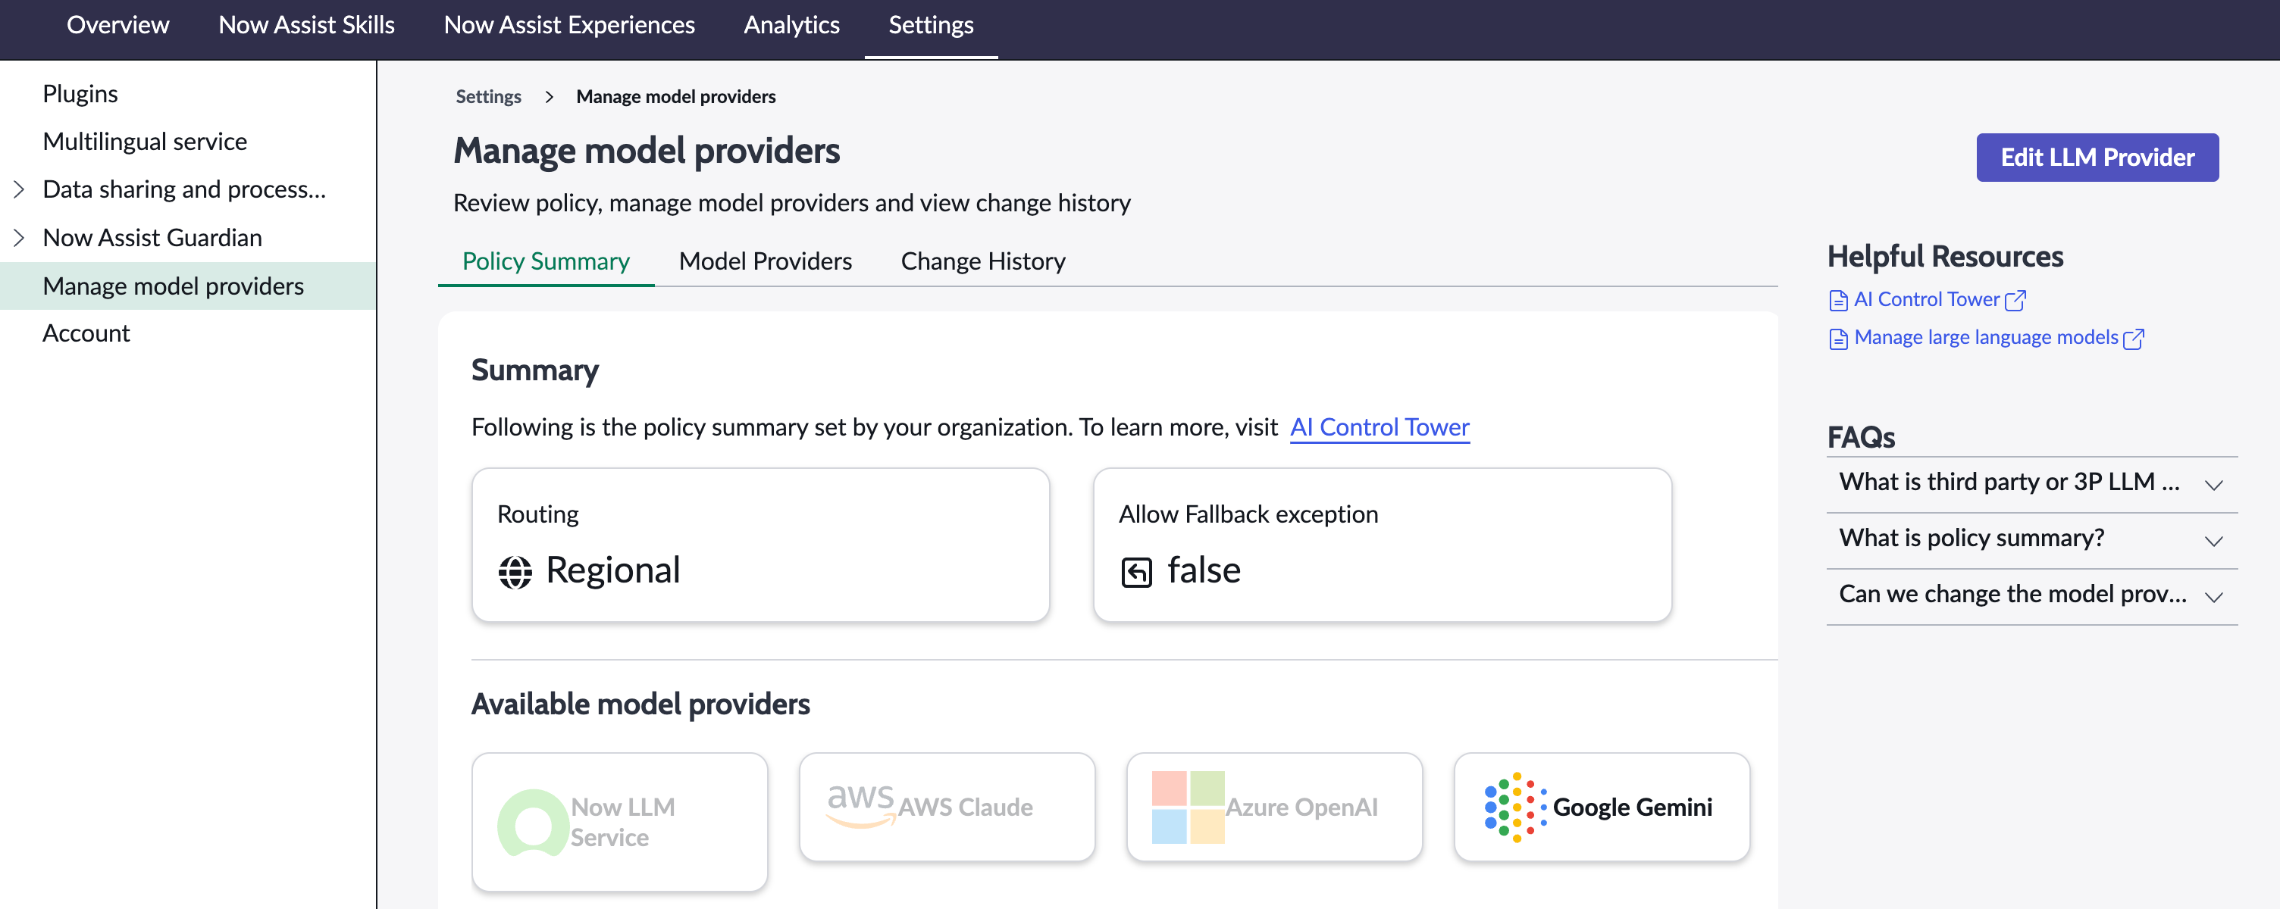Switch to the Change History tab
The width and height of the screenshot is (2280, 909).
tap(982, 262)
